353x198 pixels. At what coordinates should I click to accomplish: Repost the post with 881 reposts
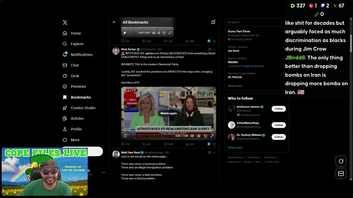tap(147, 144)
